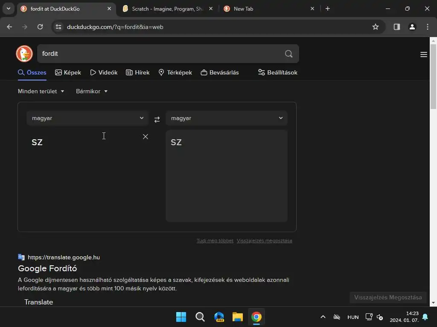437x327 pixels.
Task: Click the DuckDuckGo duck logo
Action: 24,54
